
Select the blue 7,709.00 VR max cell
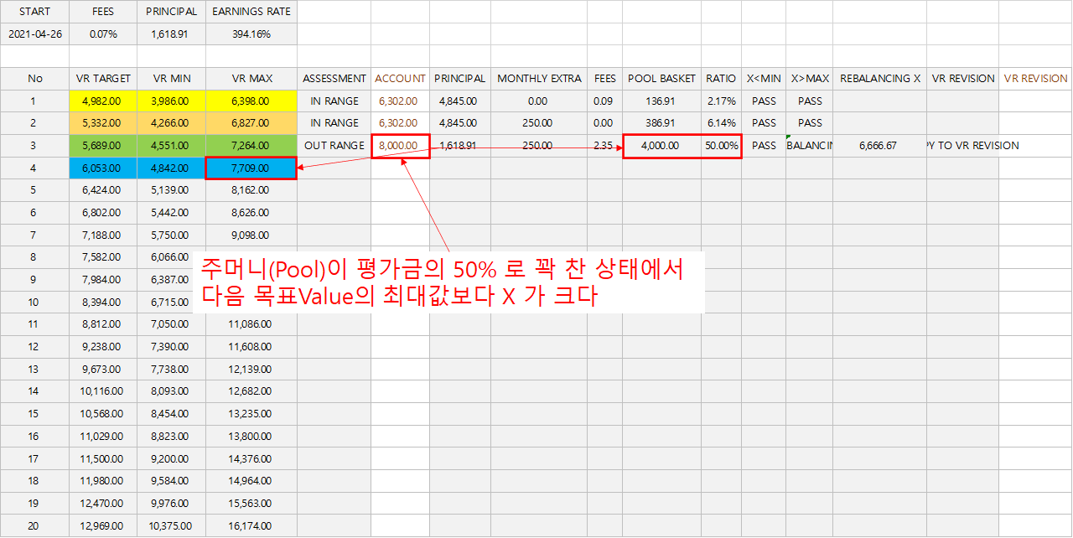pyautogui.click(x=251, y=168)
